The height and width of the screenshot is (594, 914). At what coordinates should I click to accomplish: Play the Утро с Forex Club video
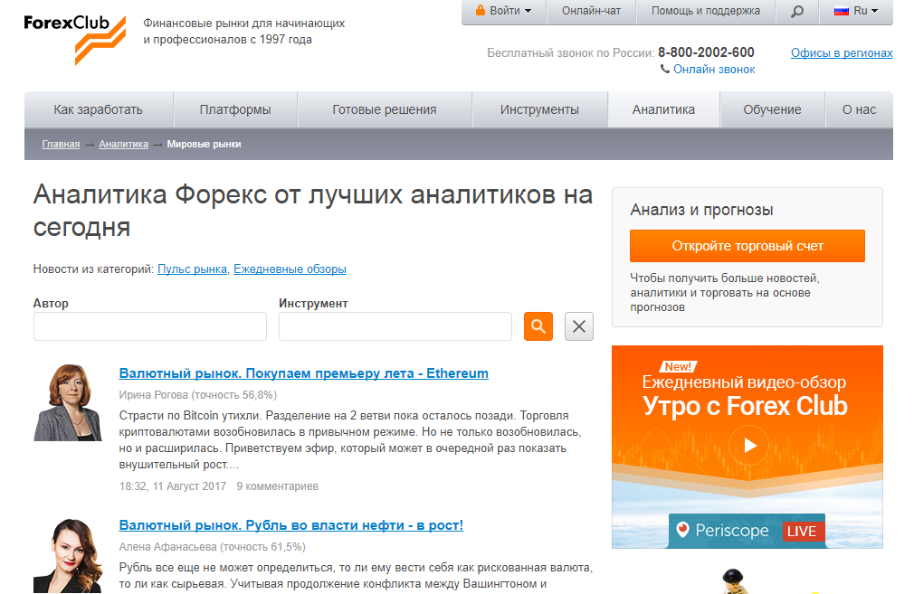pyautogui.click(x=747, y=444)
